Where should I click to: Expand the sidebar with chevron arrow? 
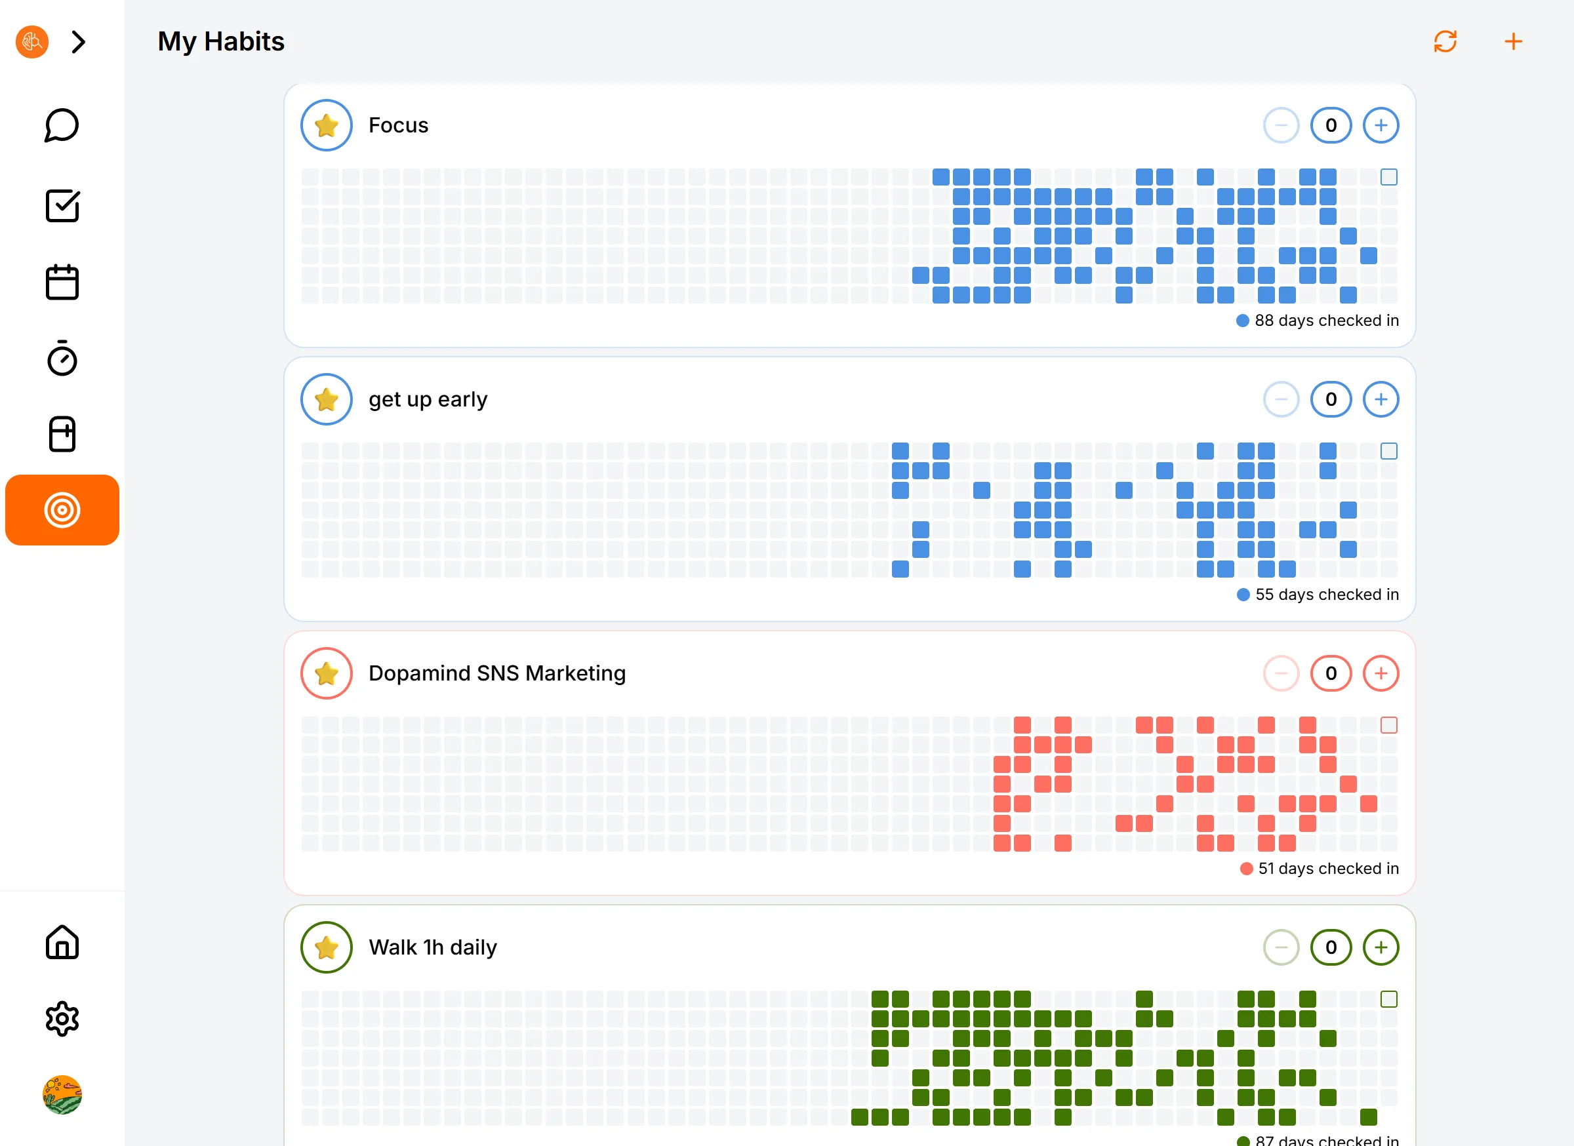(79, 43)
